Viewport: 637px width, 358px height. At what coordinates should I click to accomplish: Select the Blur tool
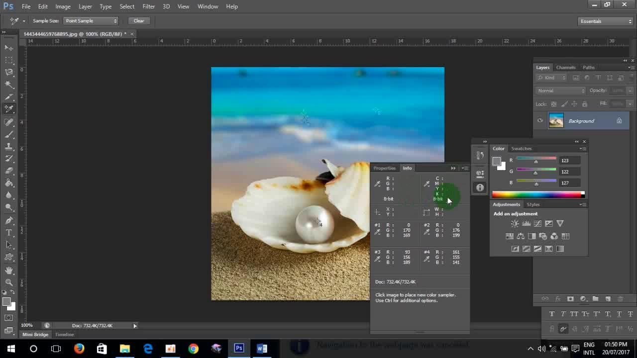tap(9, 195)
